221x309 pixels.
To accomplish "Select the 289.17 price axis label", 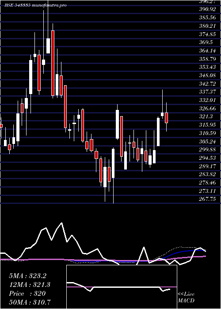I will tap(207, 166).
